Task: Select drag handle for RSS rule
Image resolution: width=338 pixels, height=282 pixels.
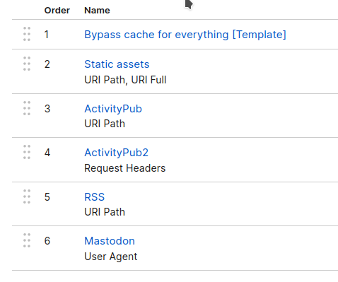Action: (27, 196)
